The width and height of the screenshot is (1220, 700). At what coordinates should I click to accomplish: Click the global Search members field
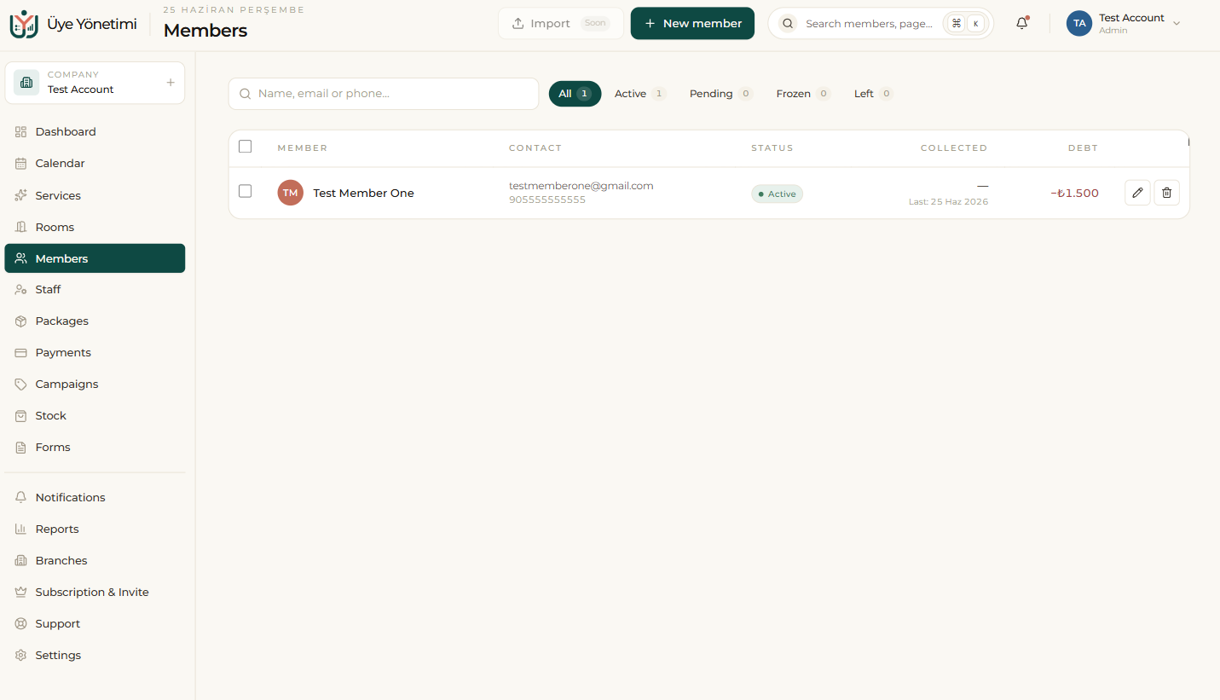[881, 24]
